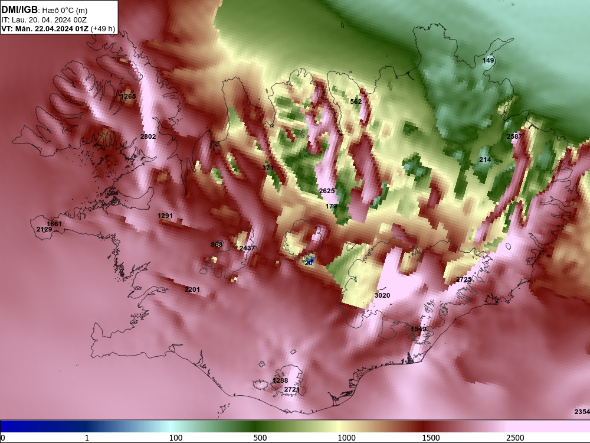This screenshot has height=443, width=590.
Task: Click the legend label 1000
Action: (x=346, y=438)
